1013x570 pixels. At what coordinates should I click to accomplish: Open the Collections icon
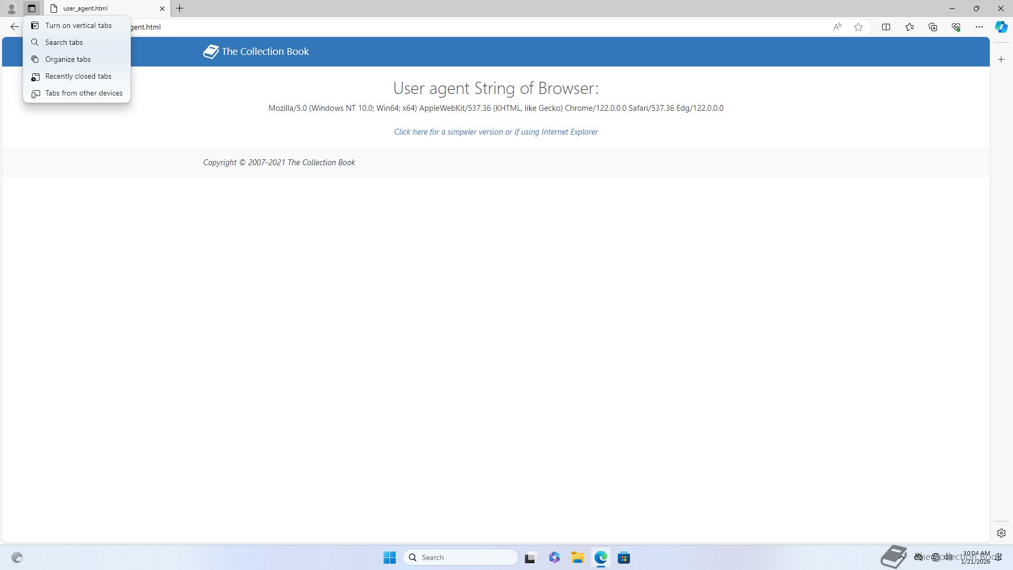[x=933, y=27]
